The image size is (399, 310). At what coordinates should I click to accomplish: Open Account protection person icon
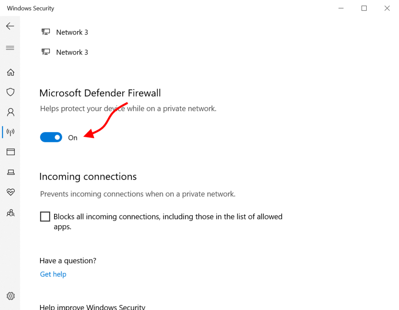pyautogui.click(x=11, y=112)
